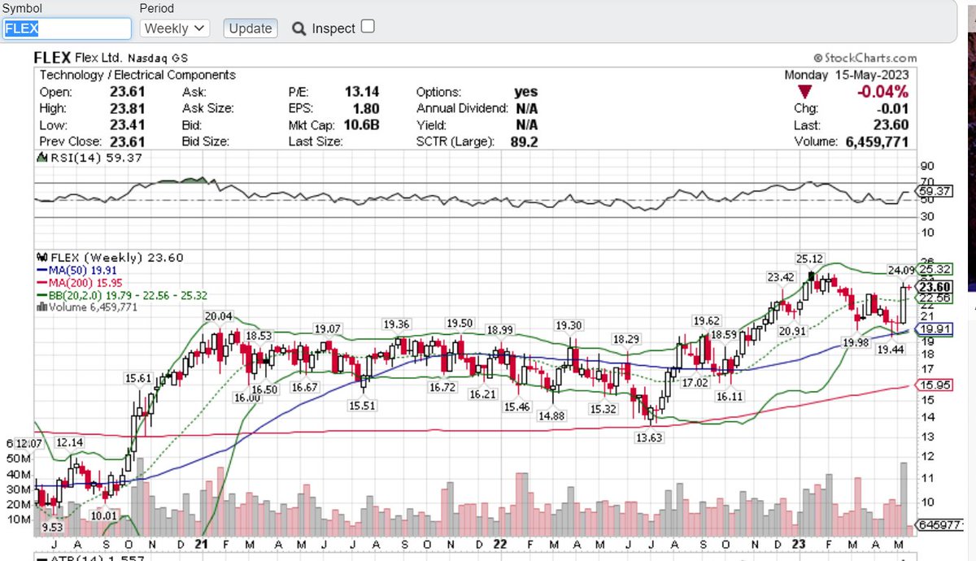Click the Open price 23.61
This screenshot has width=976, height=561.
[128, 92]
